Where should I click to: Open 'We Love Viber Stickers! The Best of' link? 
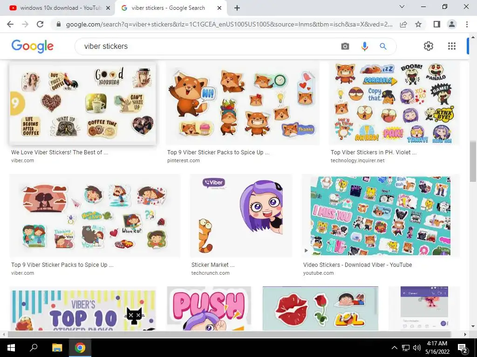pyautogui.click(x=60, y=152)
